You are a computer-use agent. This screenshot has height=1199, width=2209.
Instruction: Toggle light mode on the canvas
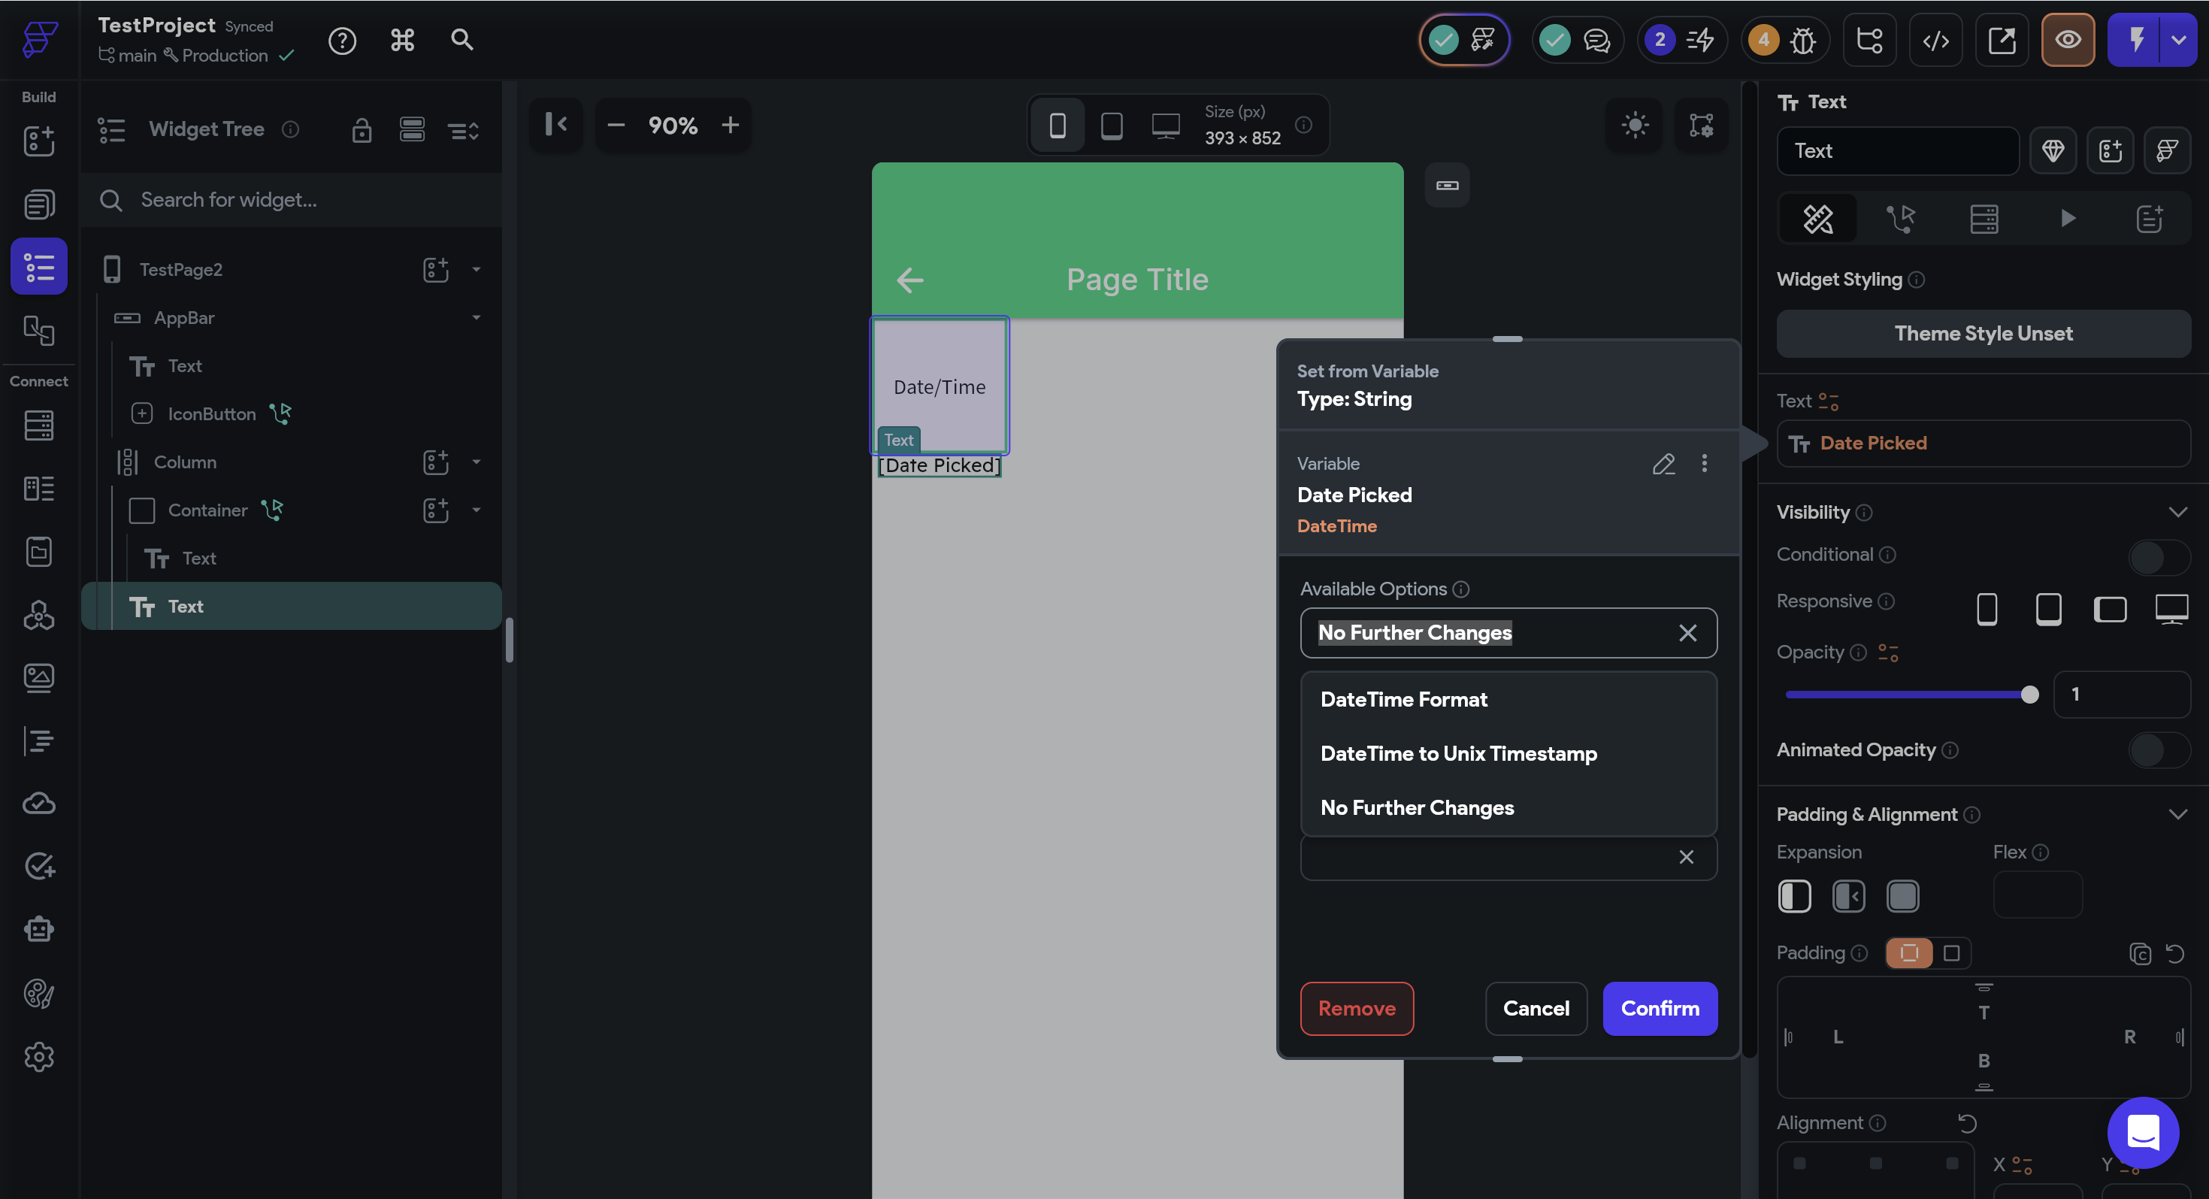tap(1635, 126)
